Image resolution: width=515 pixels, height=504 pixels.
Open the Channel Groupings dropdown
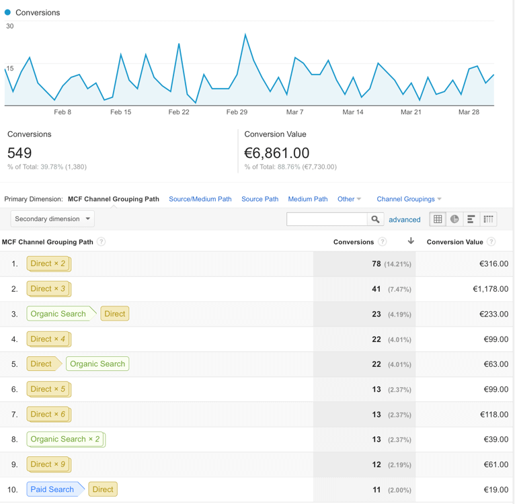(x=409, y=199)
